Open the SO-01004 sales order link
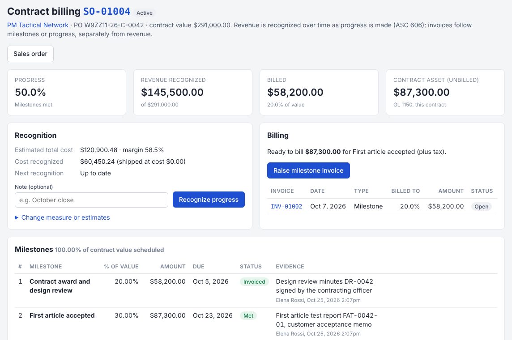The height and width of the screenshot is (340, 512). [107, 12]
